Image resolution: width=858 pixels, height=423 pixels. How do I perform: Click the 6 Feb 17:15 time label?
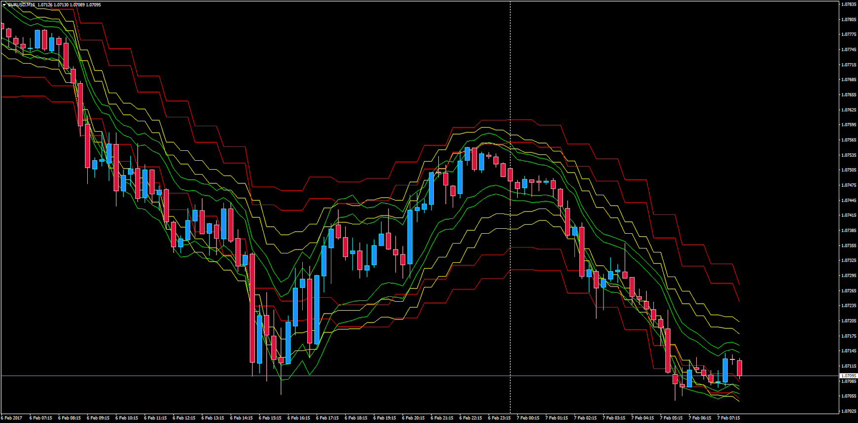(x=327, y=418)
